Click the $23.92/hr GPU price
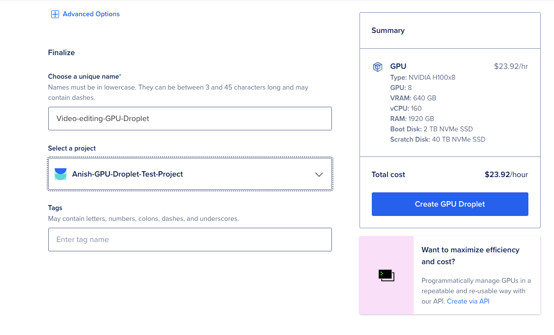Image resolution: width=554 pixels, height=335 pixels. (511, 66)
